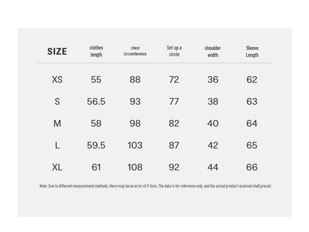Select the S size row label
This screenshot has width=309, height=232.
57,102
